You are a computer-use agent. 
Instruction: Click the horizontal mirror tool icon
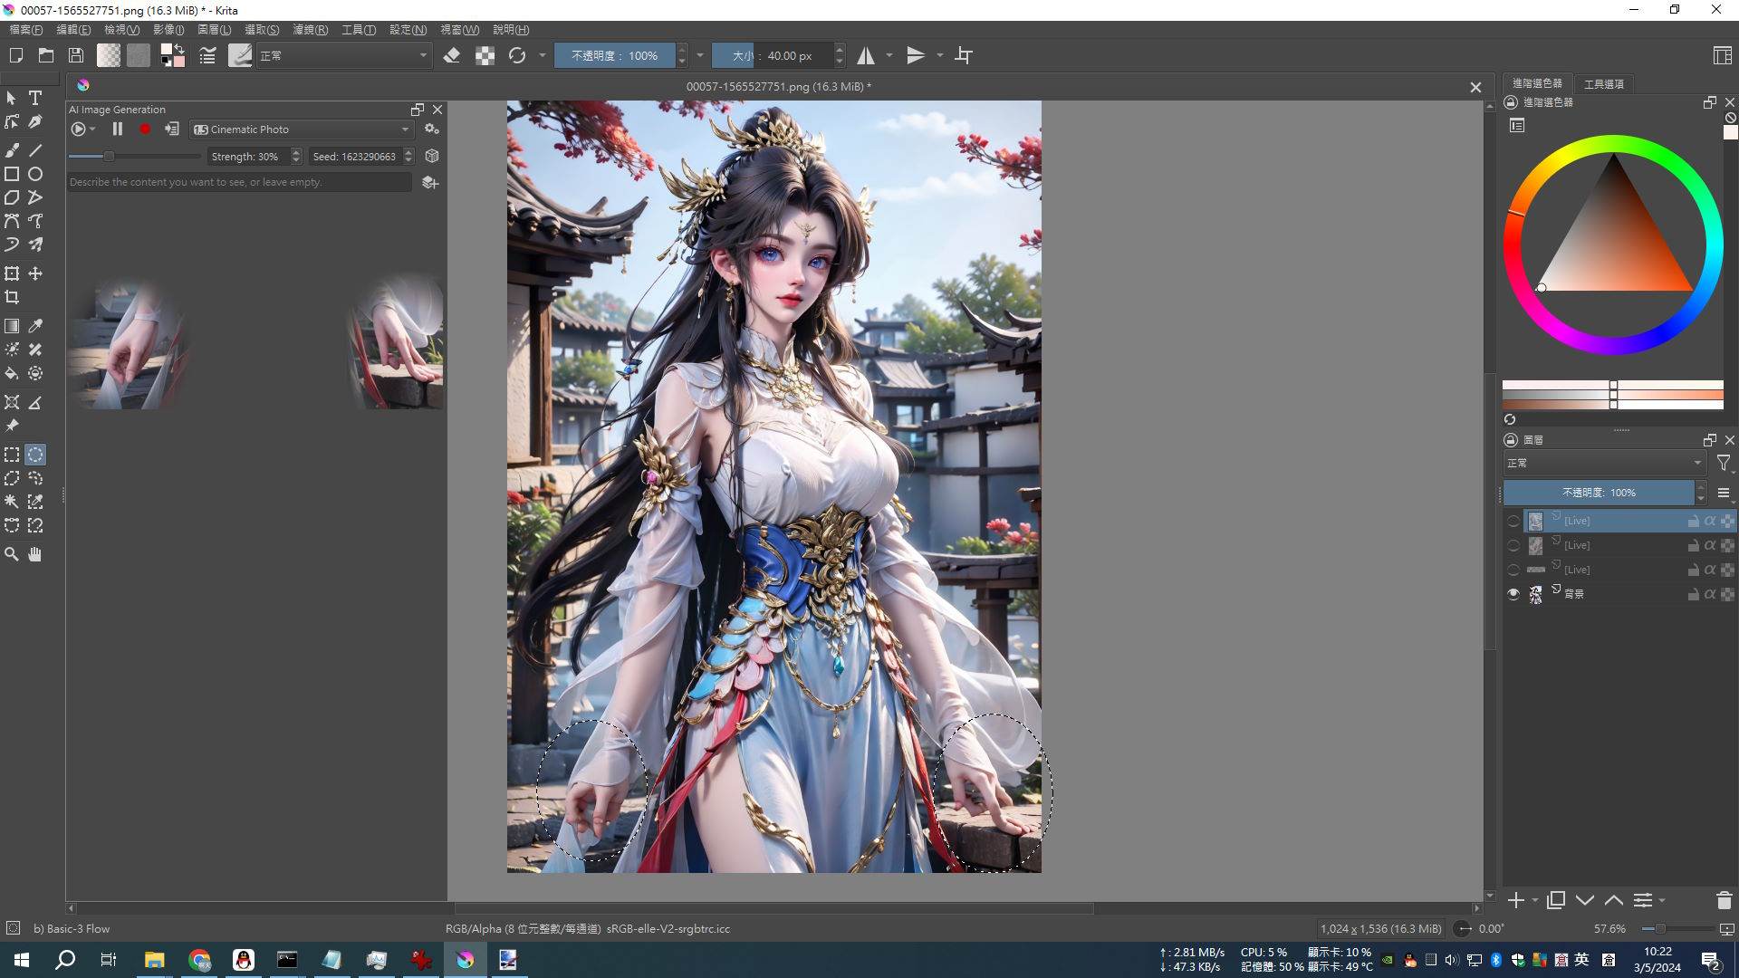pyautogui.click(x=866, y=56)
